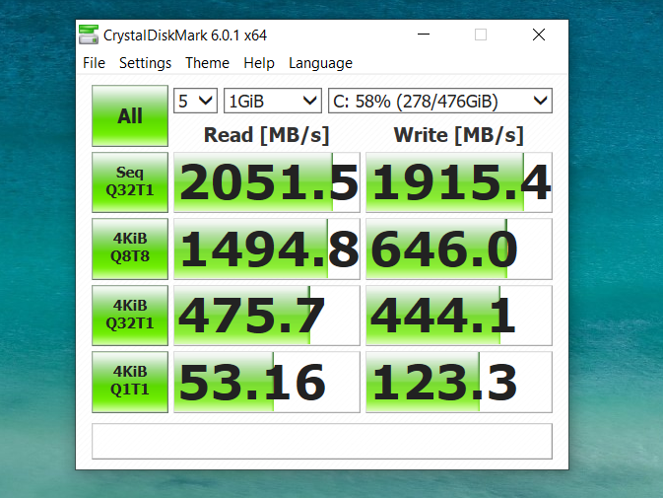The width and height of the screenshot is (663, 498).
Task: Expand the test count dropdown showing 5
Action: [x=195, y=101]
